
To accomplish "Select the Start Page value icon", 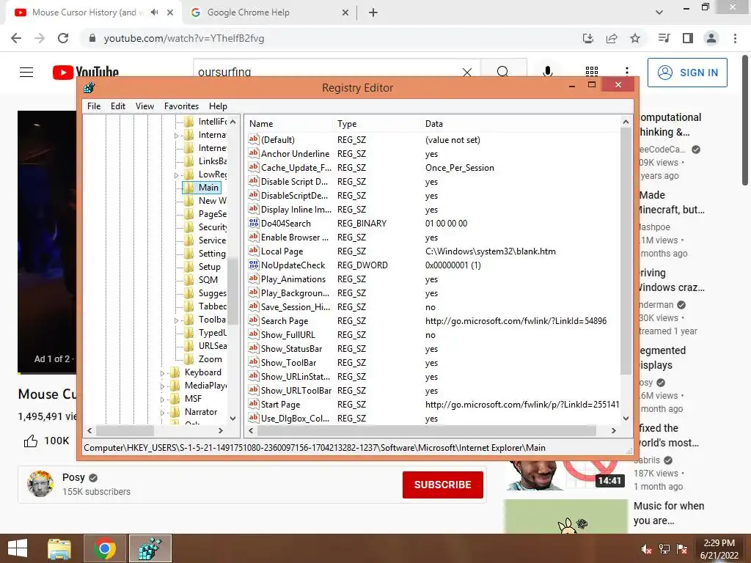I will [x=253, y=404].
